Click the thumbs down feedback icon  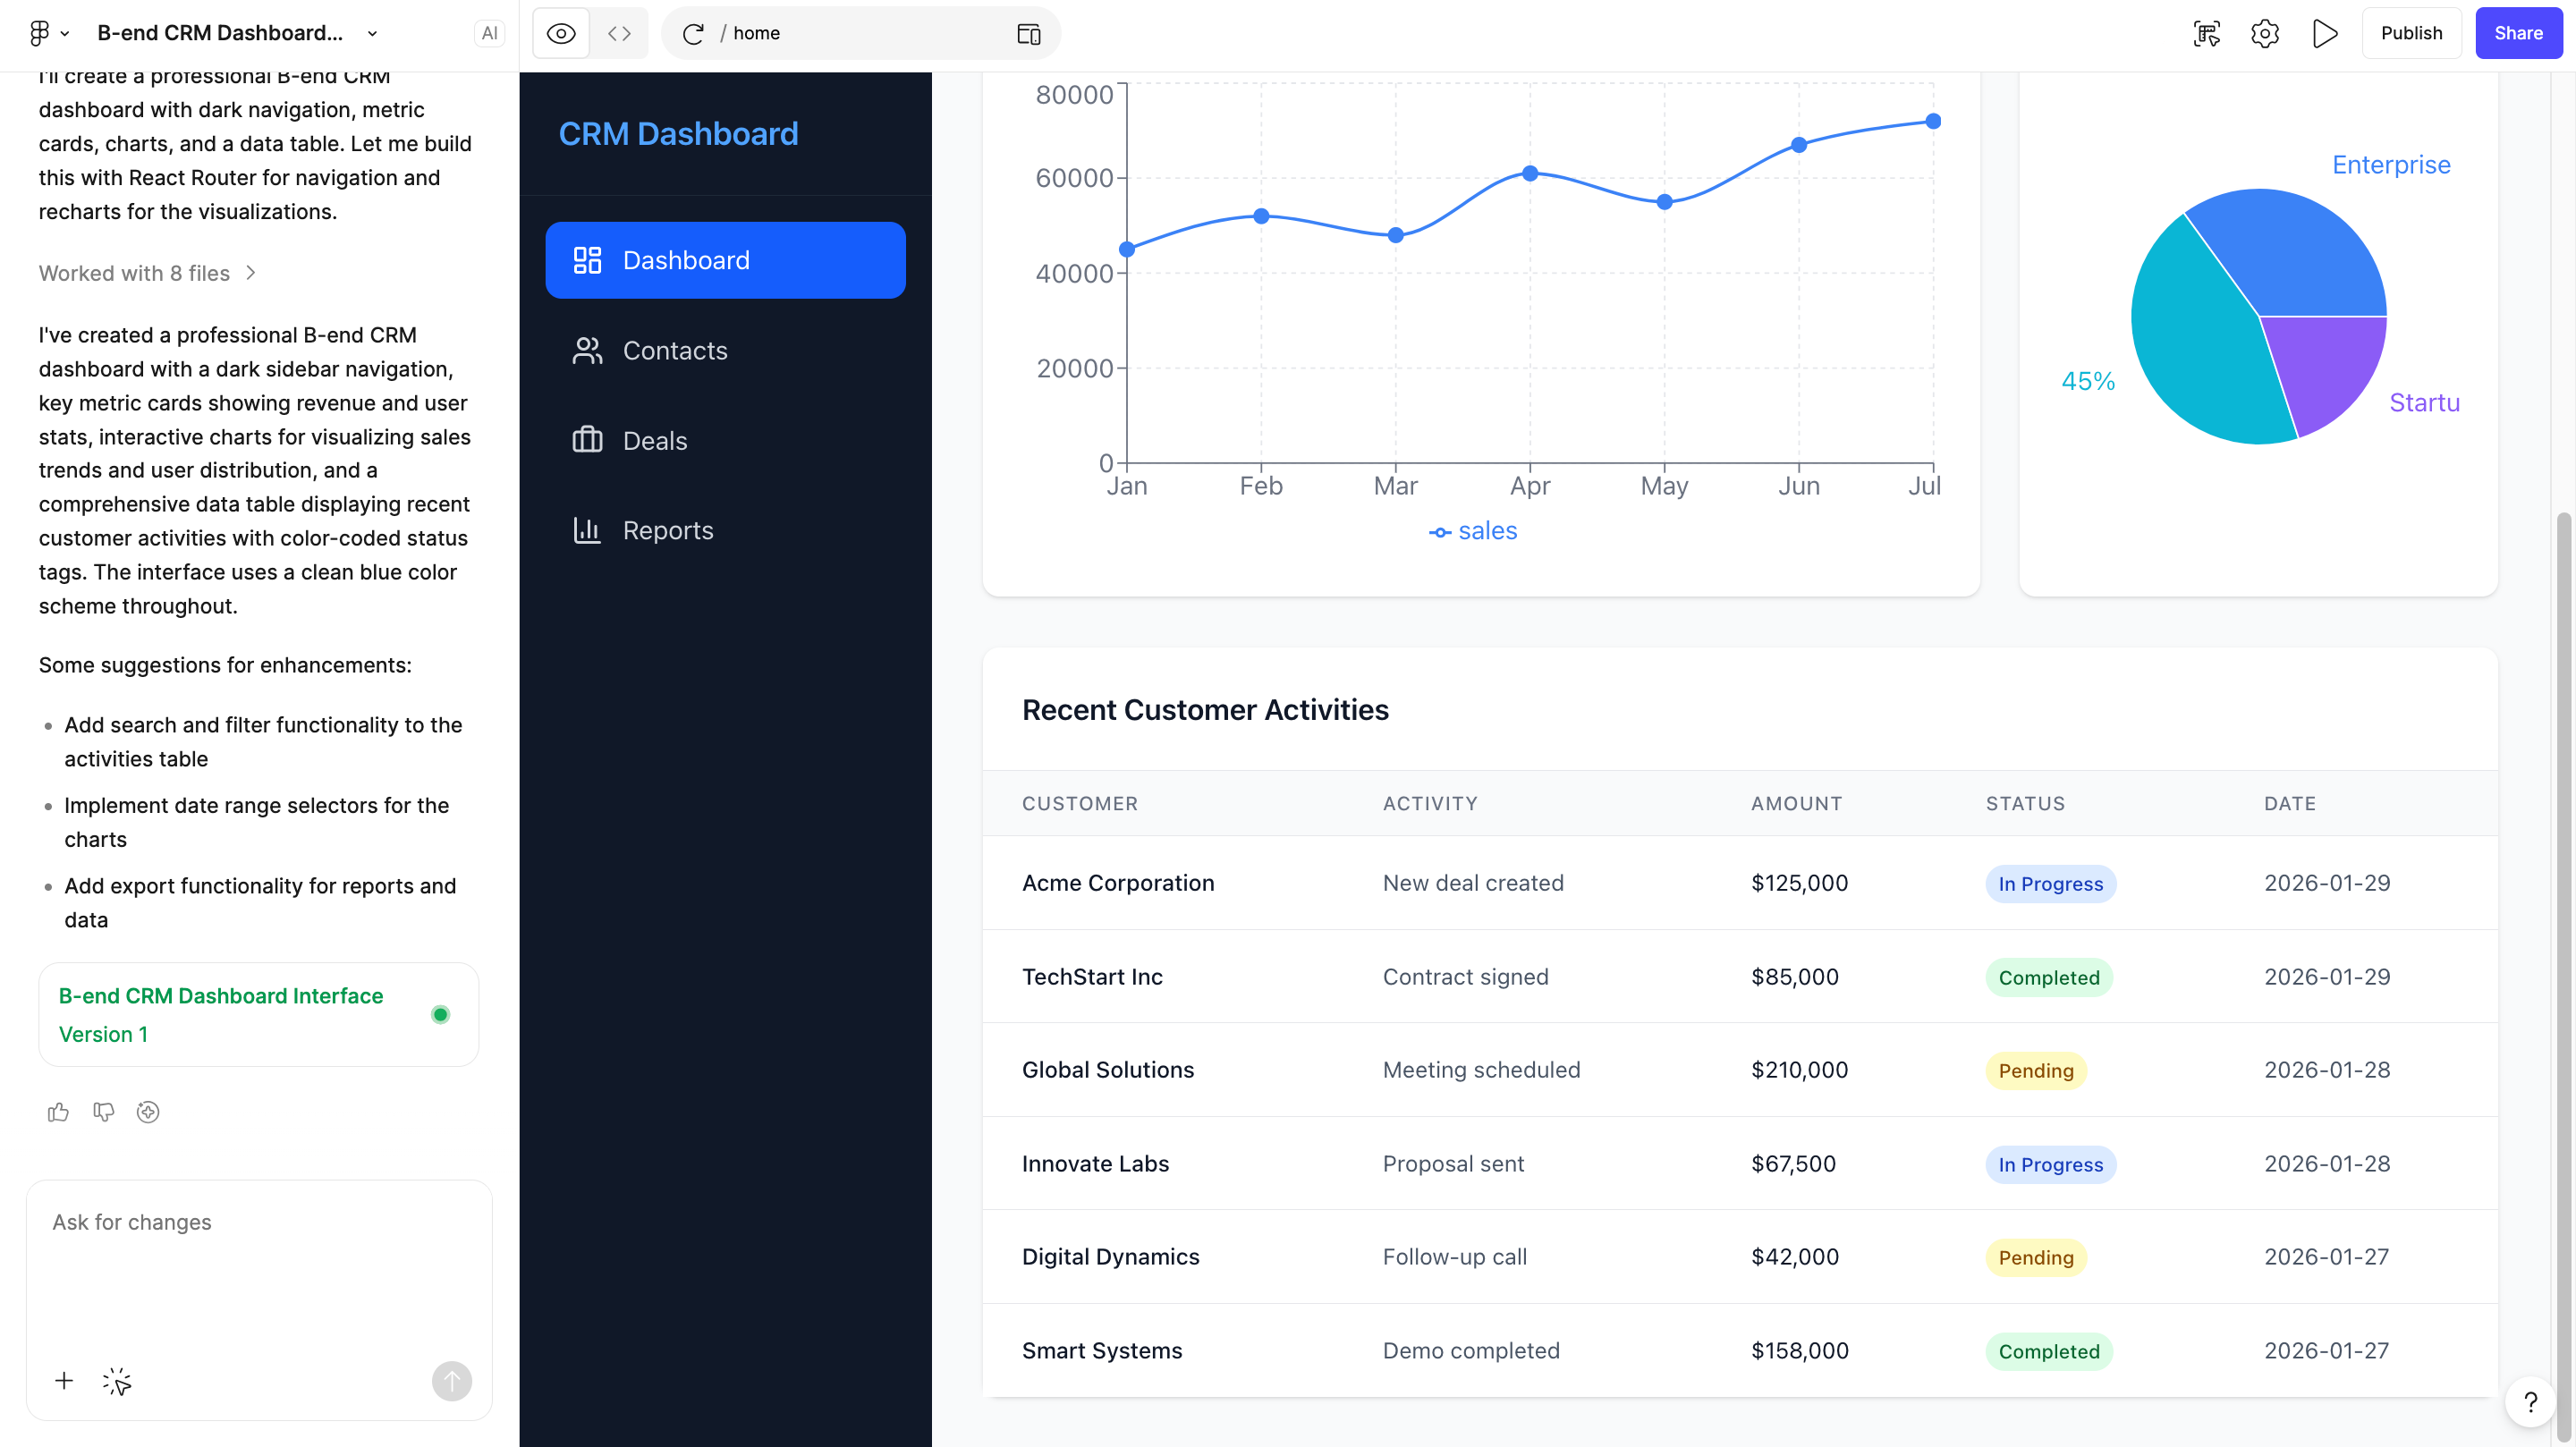pyautogui.click(x=103, y=1112)
